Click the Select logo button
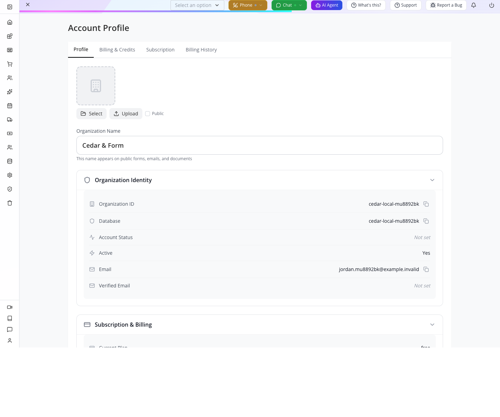 91,114
